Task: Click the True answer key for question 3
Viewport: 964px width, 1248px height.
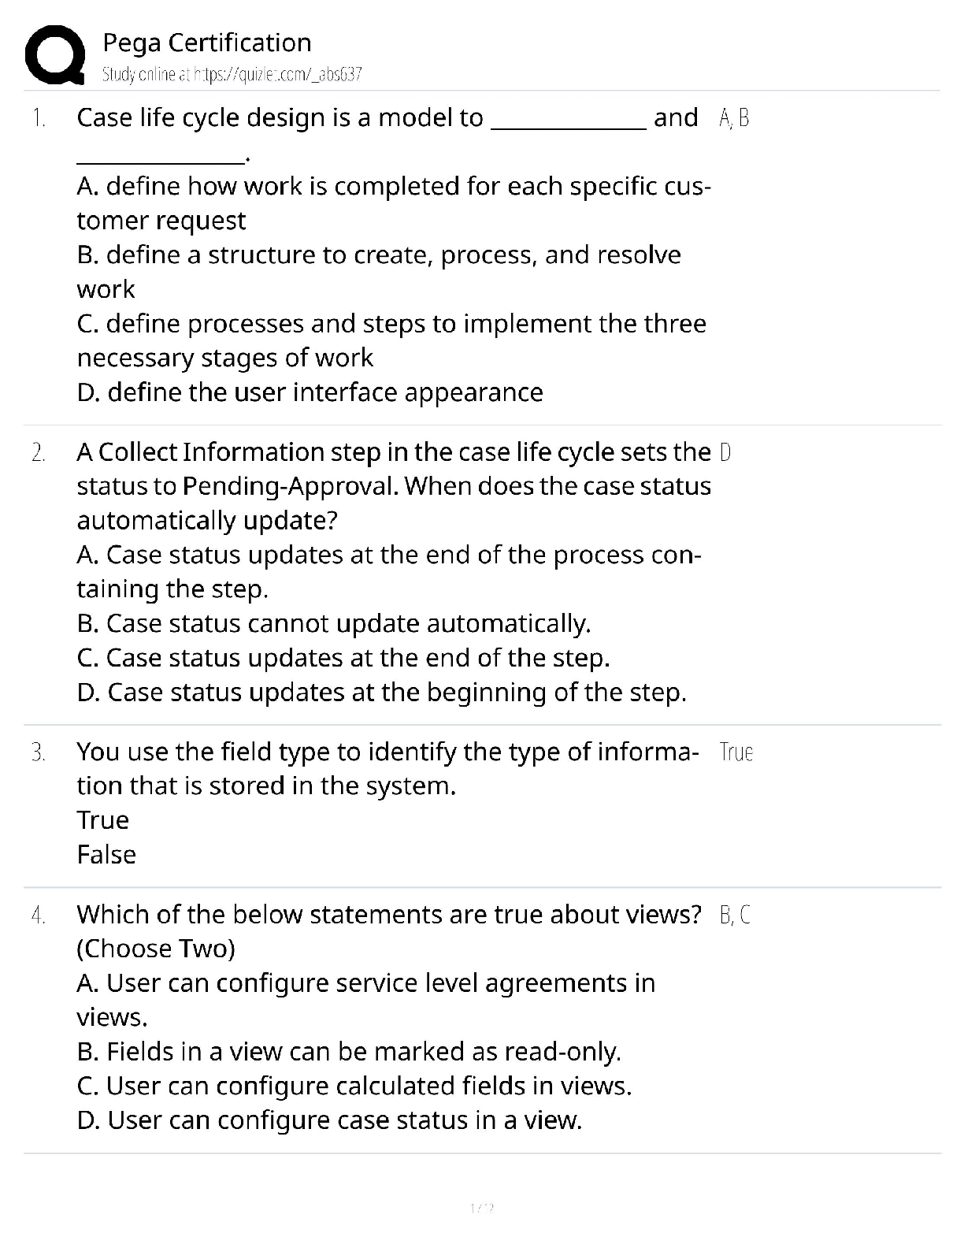Action: click(736, 752)
